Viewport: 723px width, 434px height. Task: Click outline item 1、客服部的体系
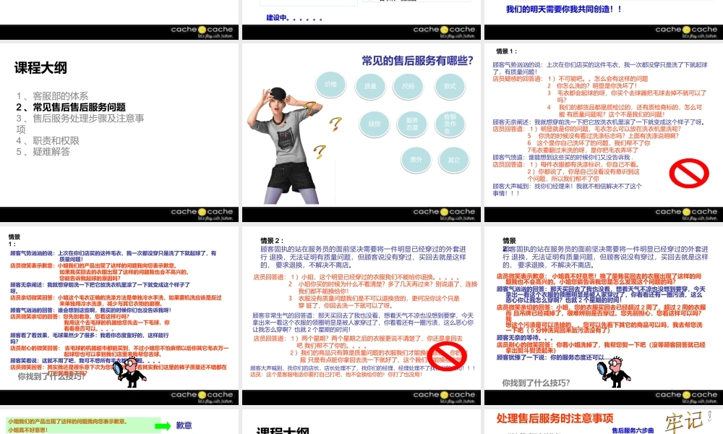pos(52,96)
